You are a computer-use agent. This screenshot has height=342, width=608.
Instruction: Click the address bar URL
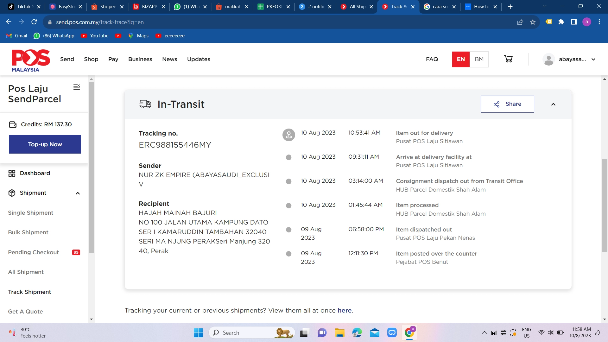pos(100,22)
